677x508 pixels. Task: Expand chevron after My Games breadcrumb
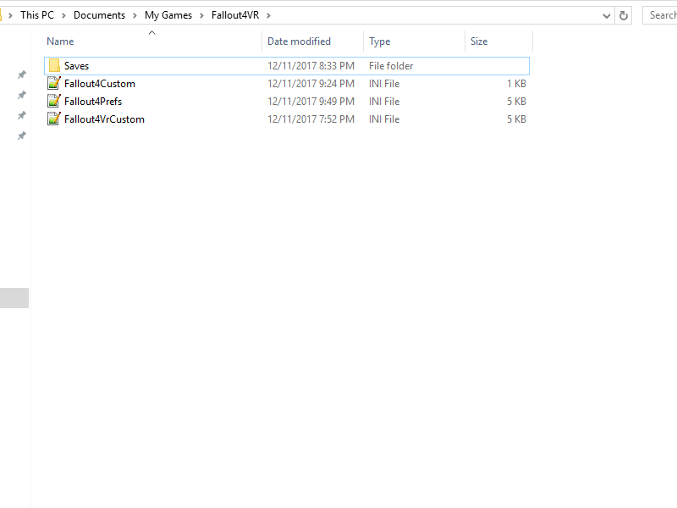point(201,15)
